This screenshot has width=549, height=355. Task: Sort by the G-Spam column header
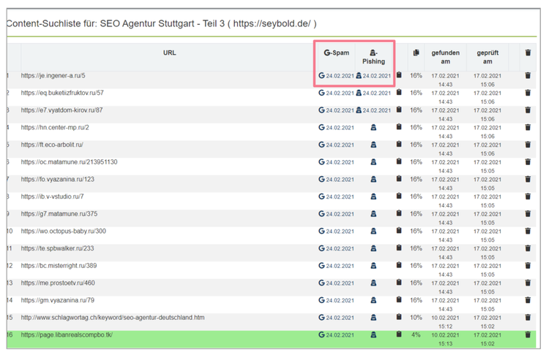[337, 53]
